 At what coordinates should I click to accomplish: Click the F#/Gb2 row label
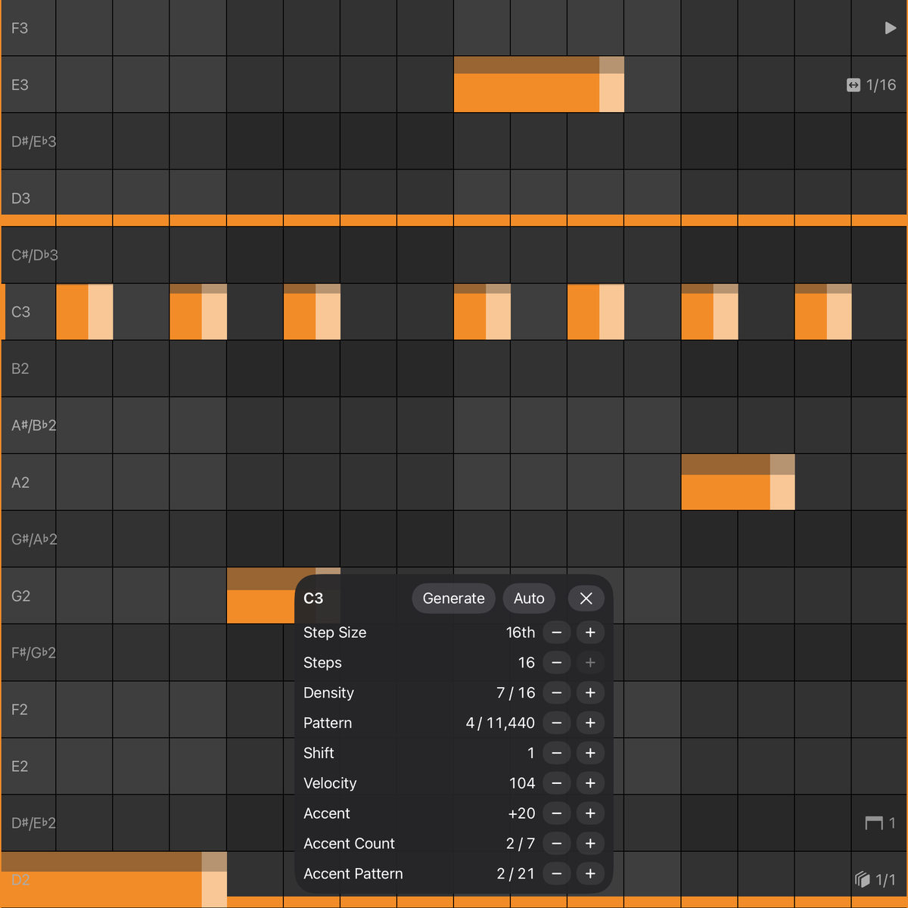[33, 652]
